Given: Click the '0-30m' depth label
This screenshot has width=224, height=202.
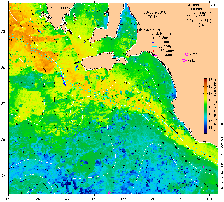Looking at the screenshot, I should (x=164, y=38).
